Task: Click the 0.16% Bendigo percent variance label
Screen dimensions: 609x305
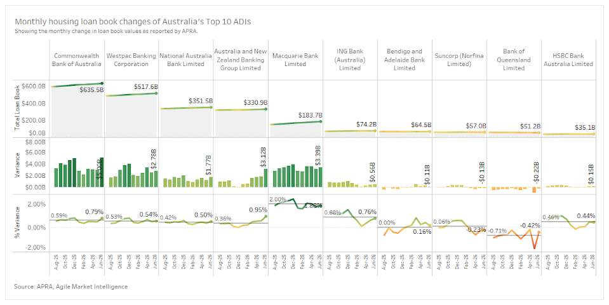Action: pos(422,231)
